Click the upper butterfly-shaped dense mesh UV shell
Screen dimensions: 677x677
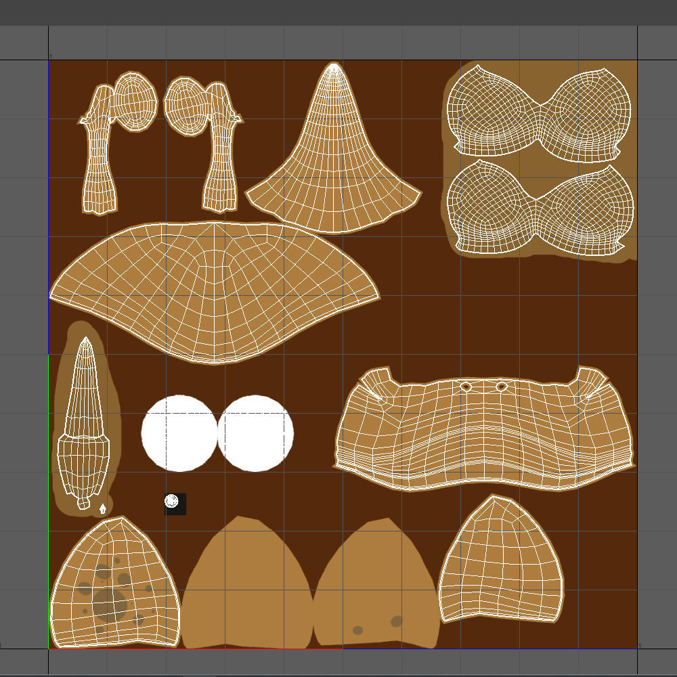coord(539,114)
